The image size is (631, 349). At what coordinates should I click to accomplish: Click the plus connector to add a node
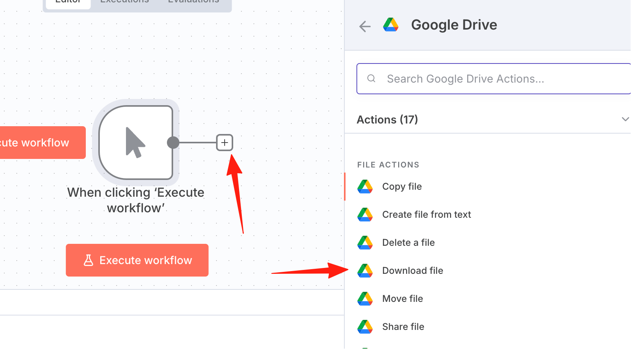point(225,143)
